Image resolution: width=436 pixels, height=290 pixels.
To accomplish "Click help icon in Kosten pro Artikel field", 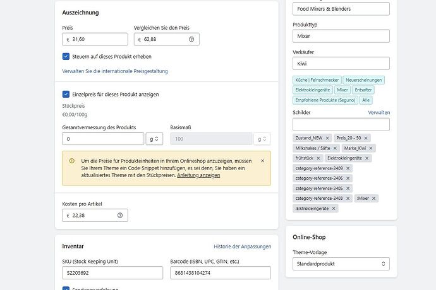I will [120, 216].
